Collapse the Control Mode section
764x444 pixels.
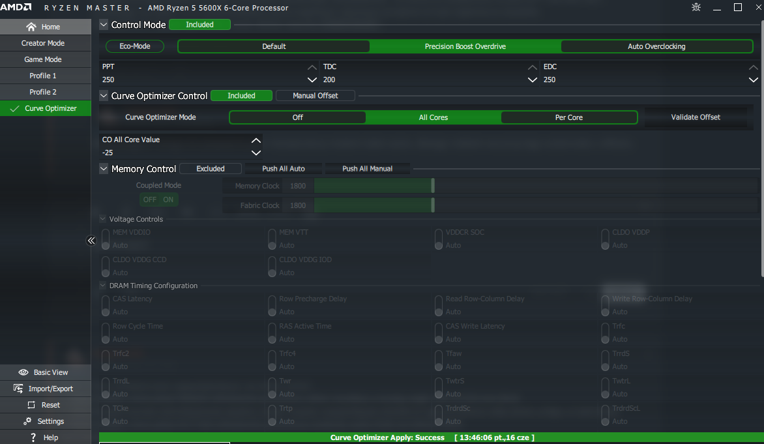coord(103,24)
